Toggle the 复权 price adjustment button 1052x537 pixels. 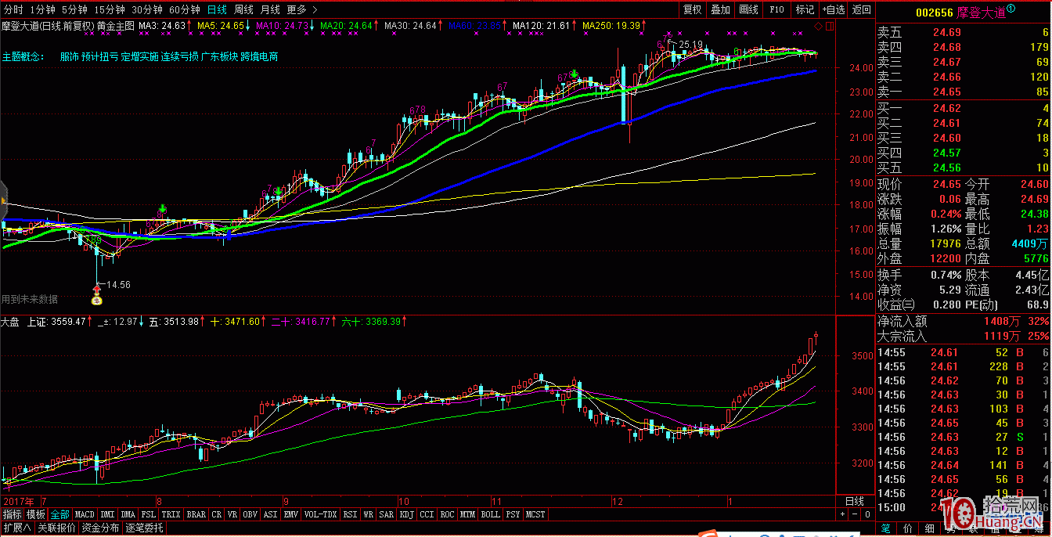tap(692, 10)
